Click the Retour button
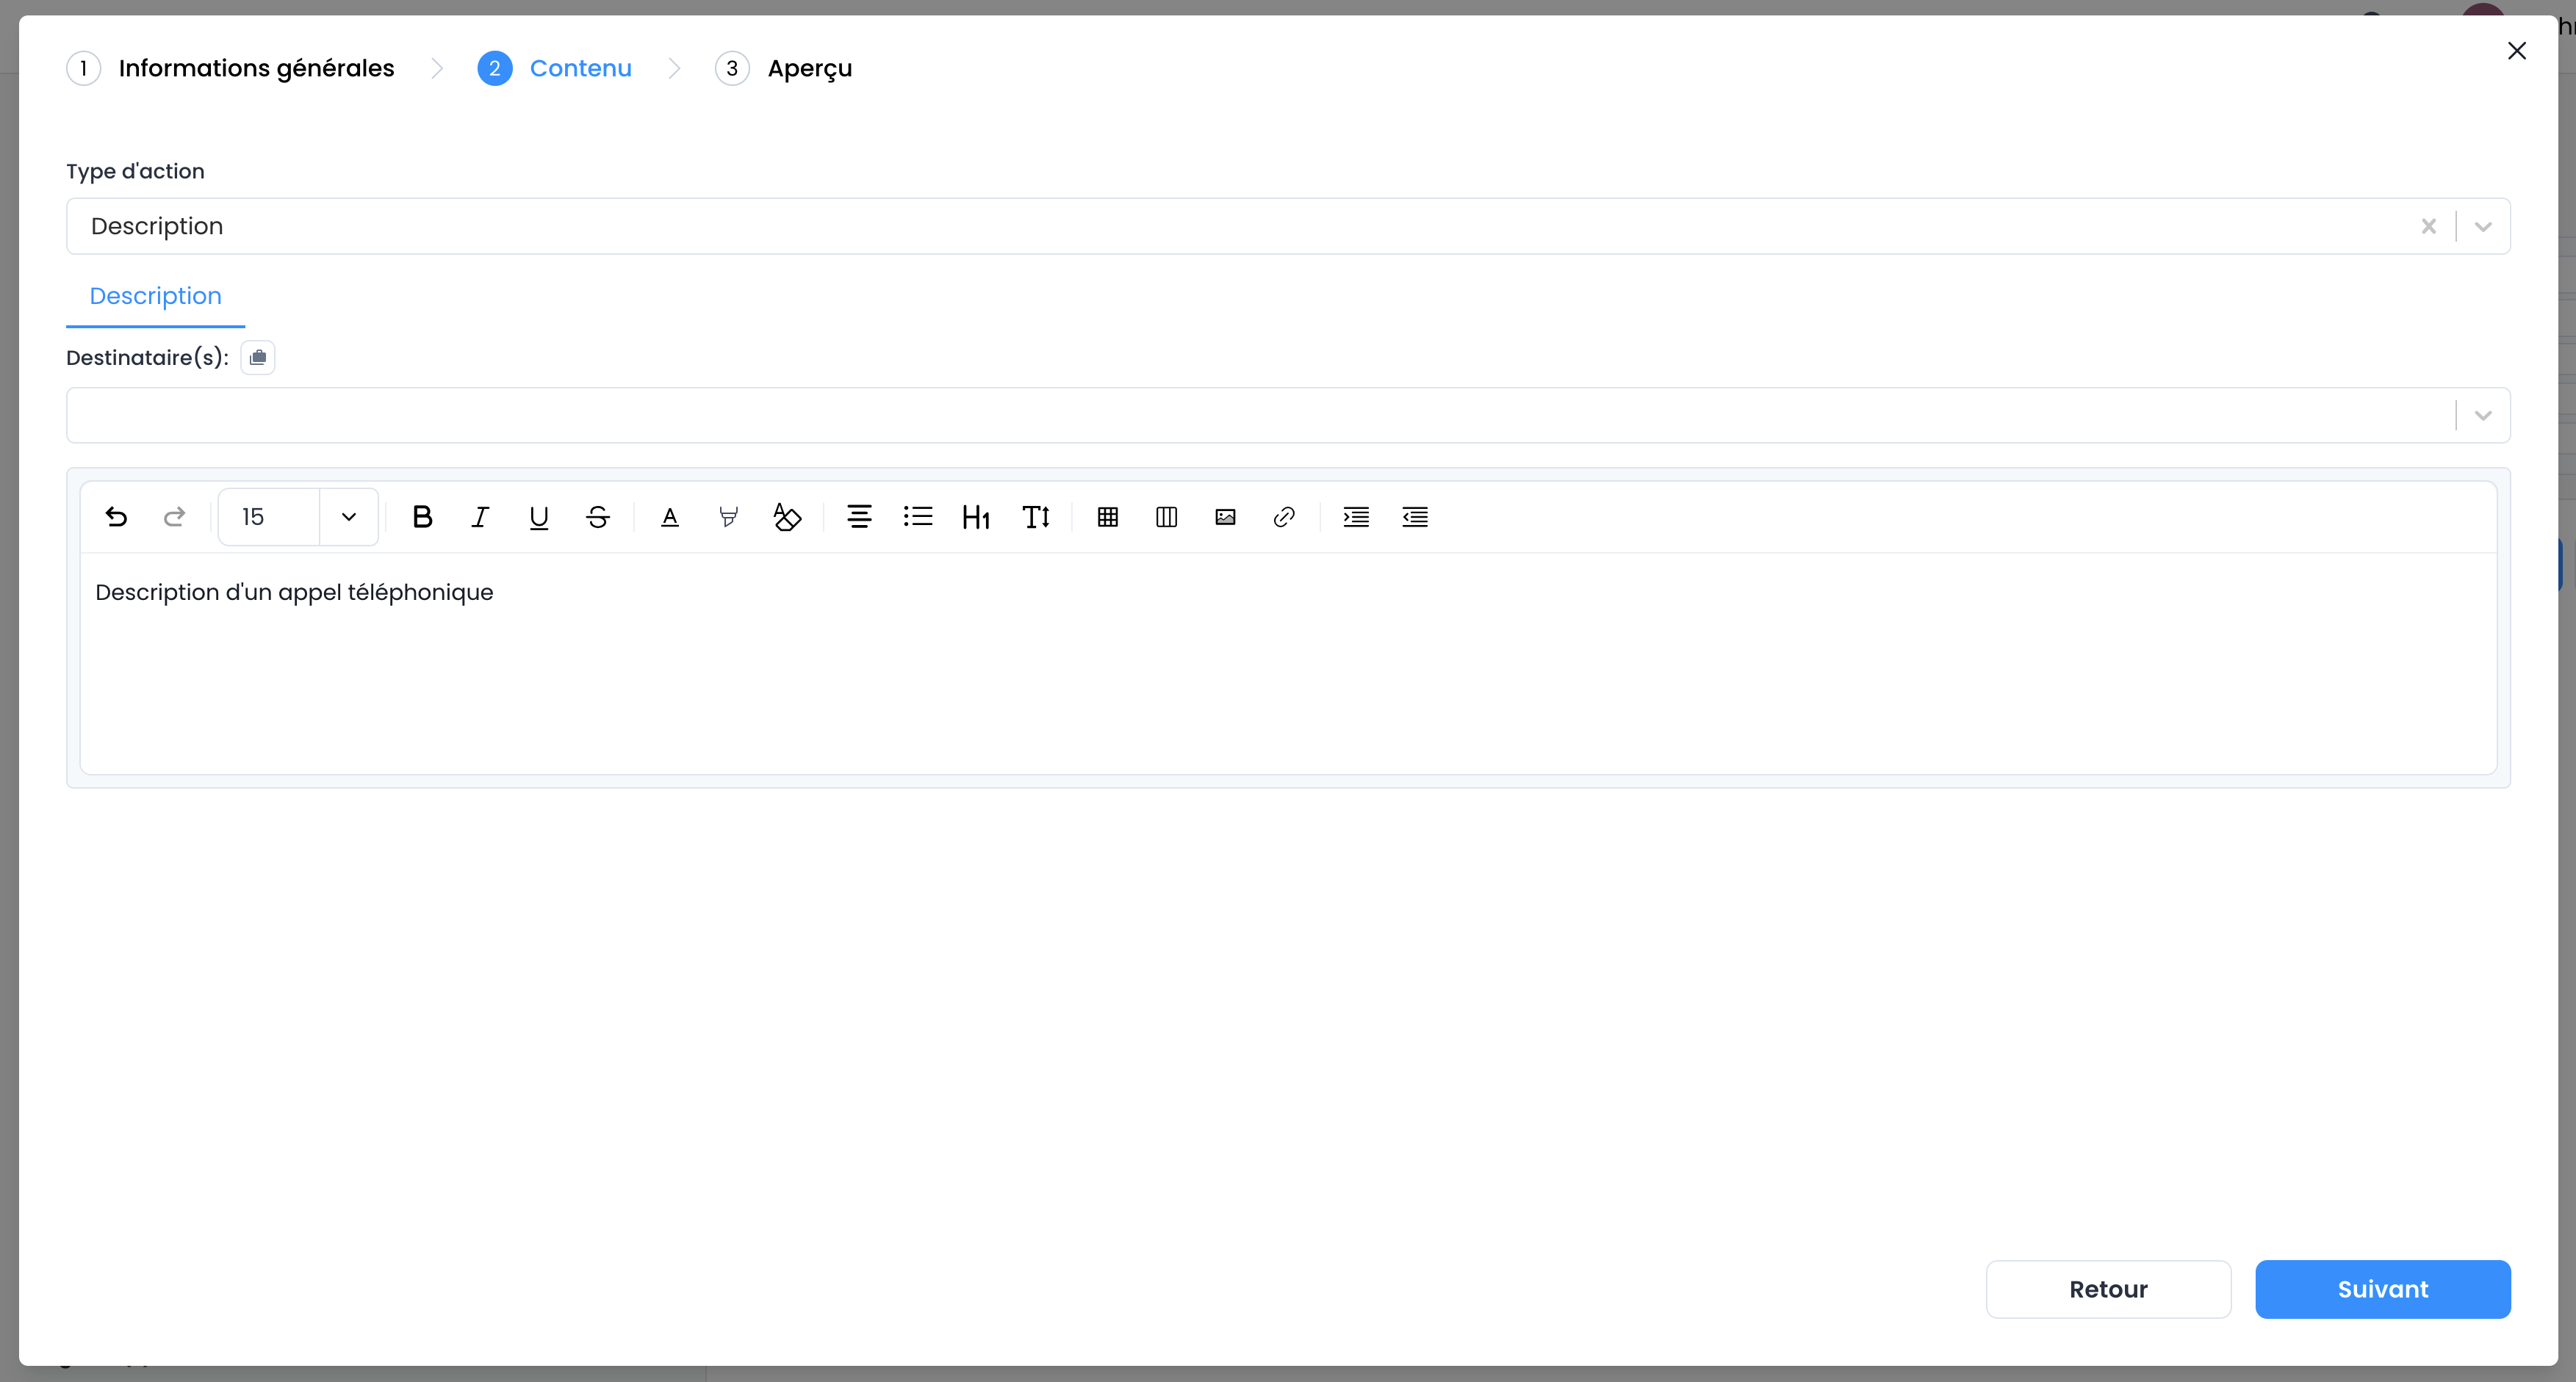The image size is (2576, 1382). (2108, 1289)
